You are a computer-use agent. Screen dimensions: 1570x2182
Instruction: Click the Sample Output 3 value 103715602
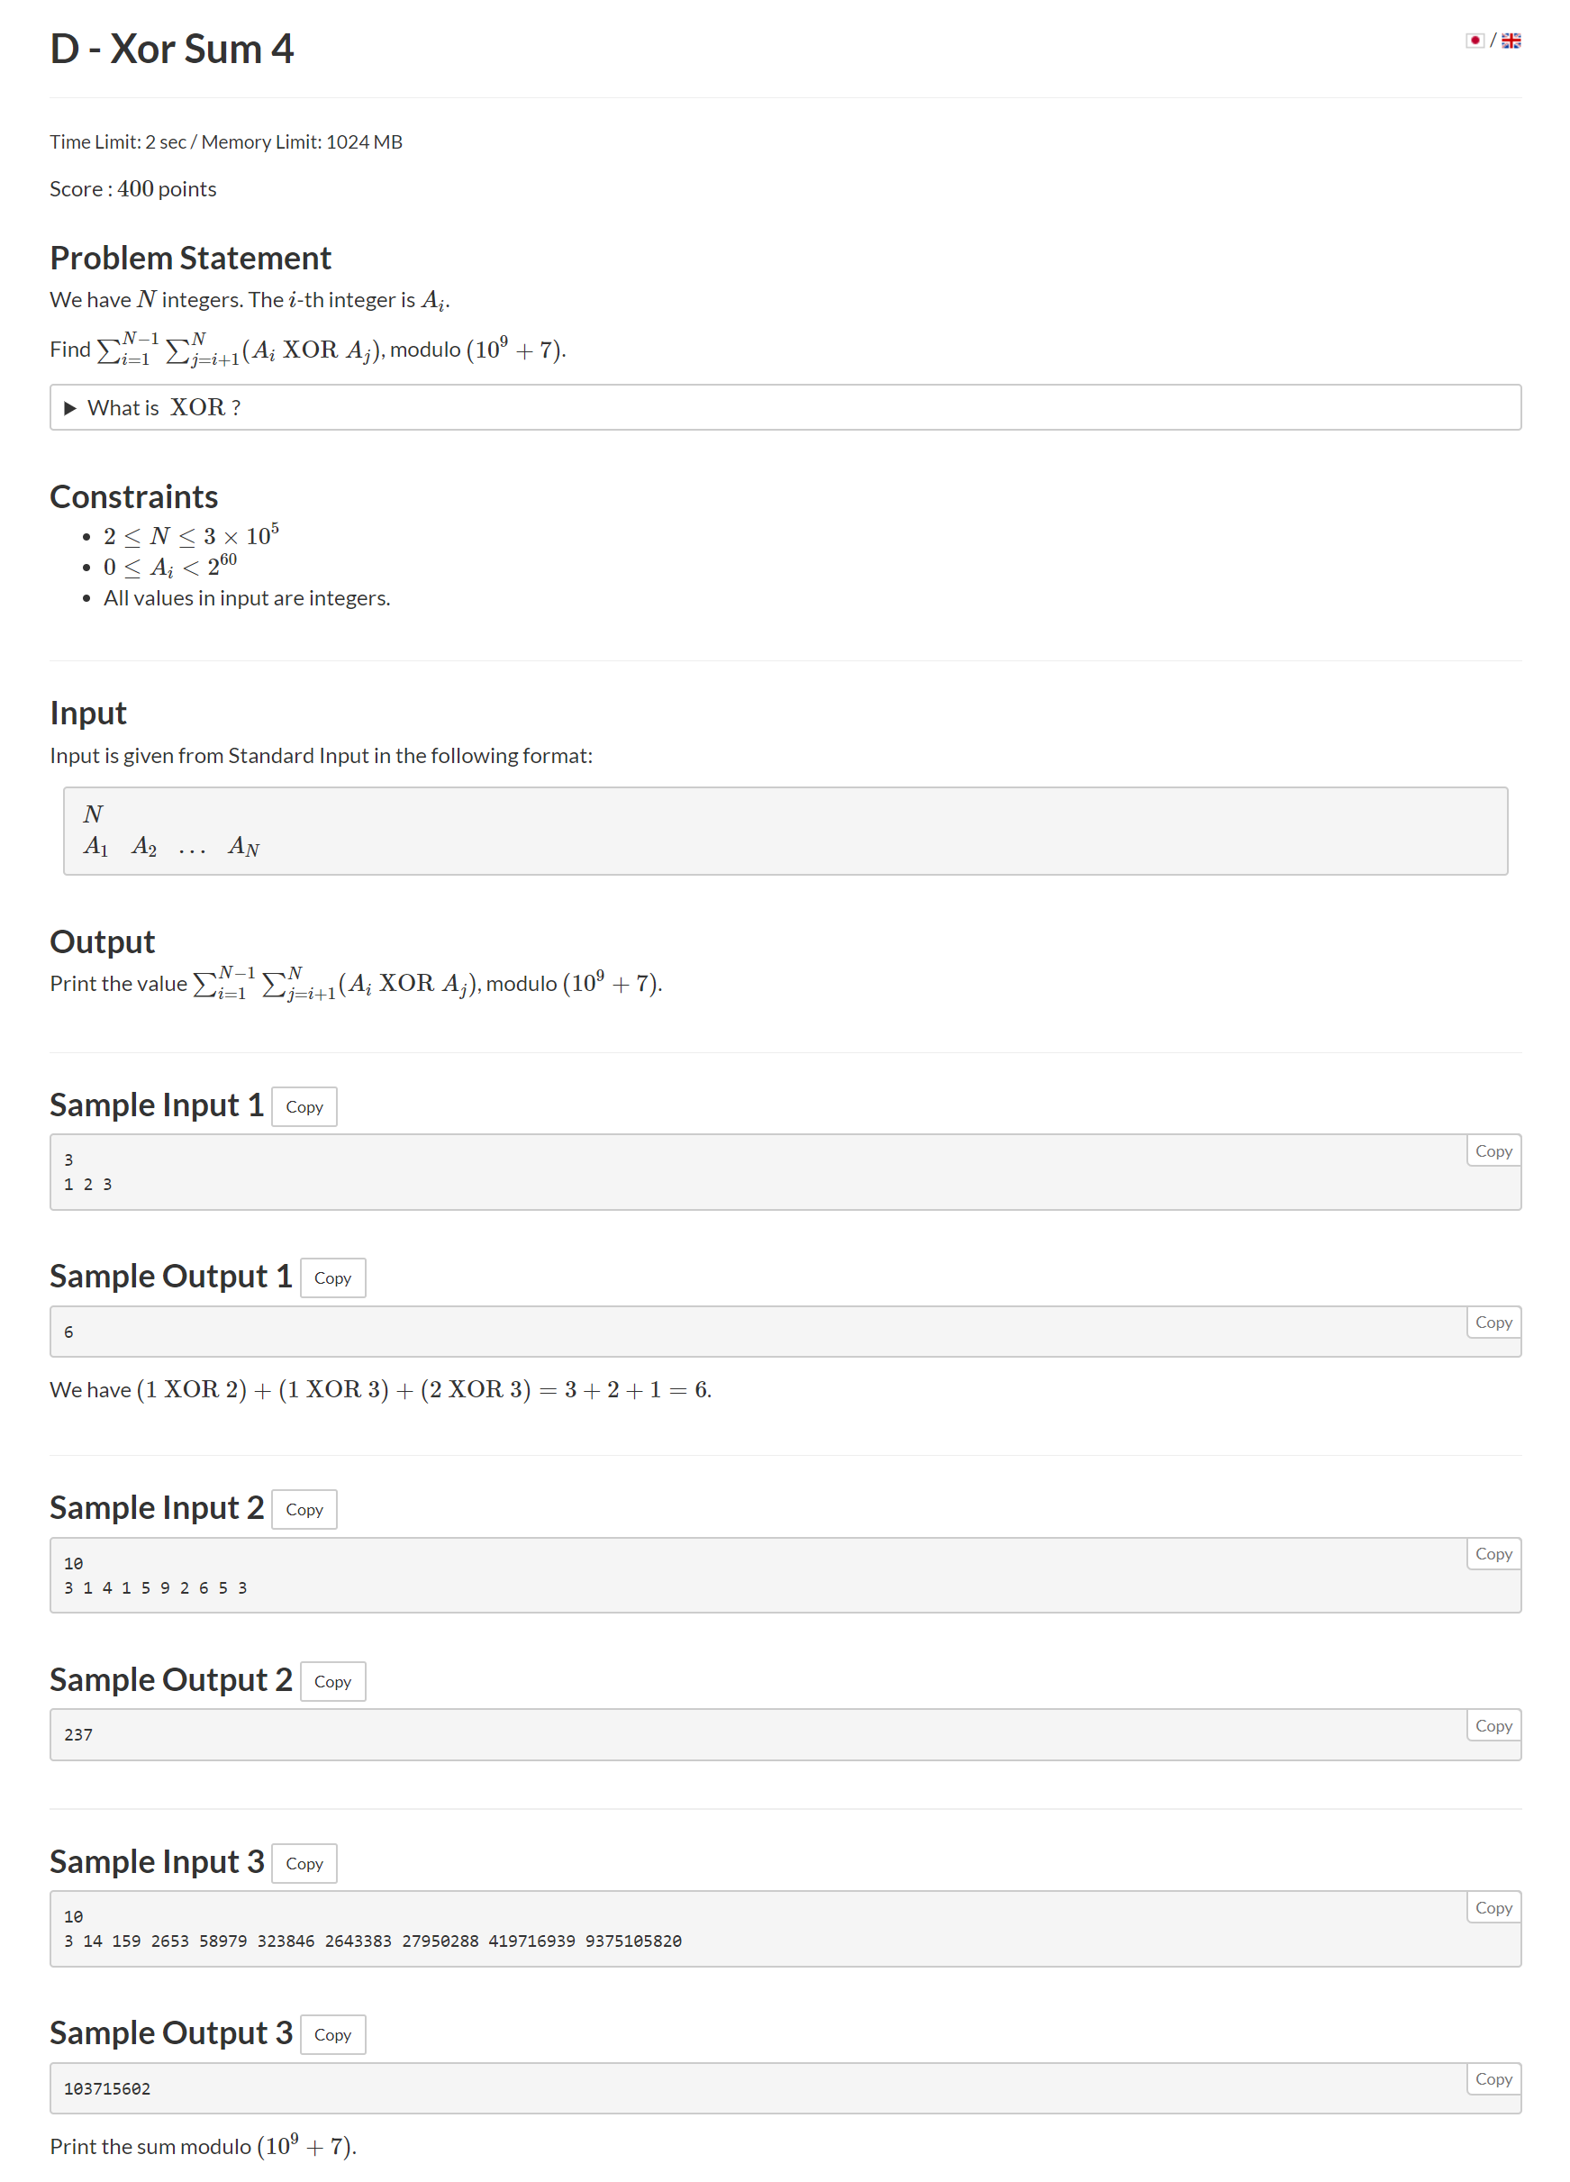(107, 2088)
